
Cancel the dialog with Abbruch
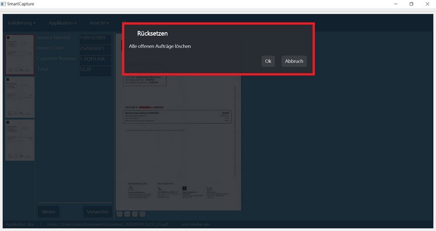(x=294, y=61)
